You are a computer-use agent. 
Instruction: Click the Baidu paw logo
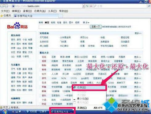click(x=17, y=25)
